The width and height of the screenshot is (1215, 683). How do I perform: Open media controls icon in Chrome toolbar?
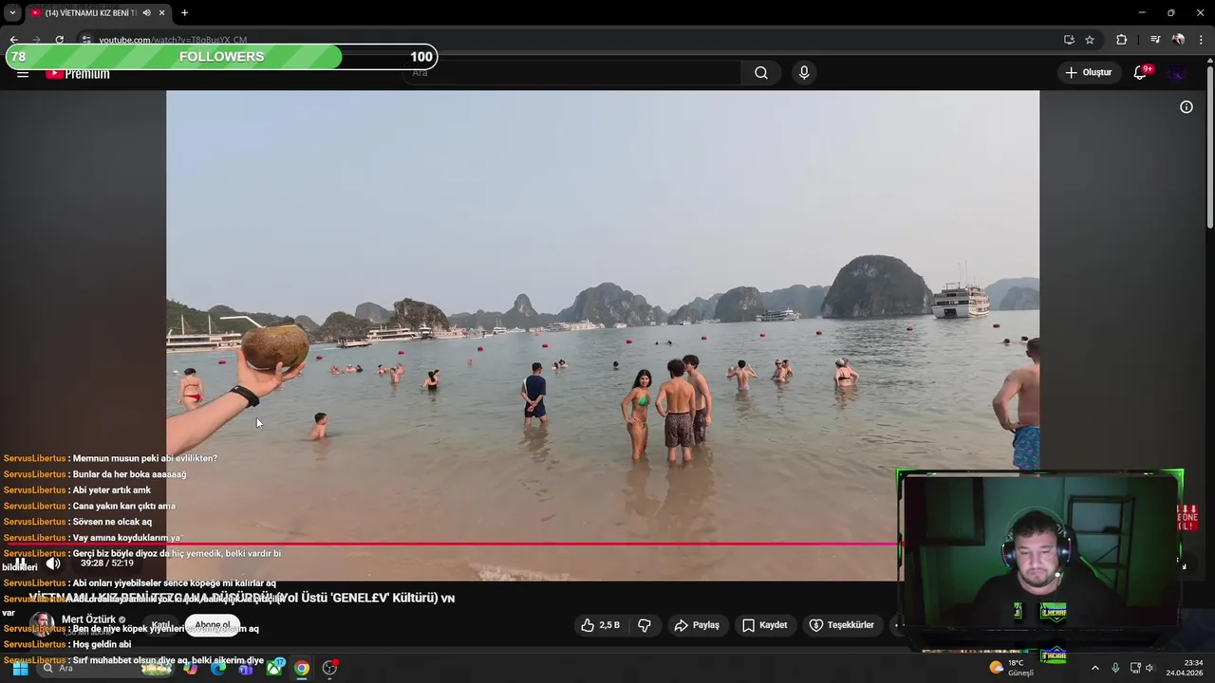click(x=1155, y=40)
